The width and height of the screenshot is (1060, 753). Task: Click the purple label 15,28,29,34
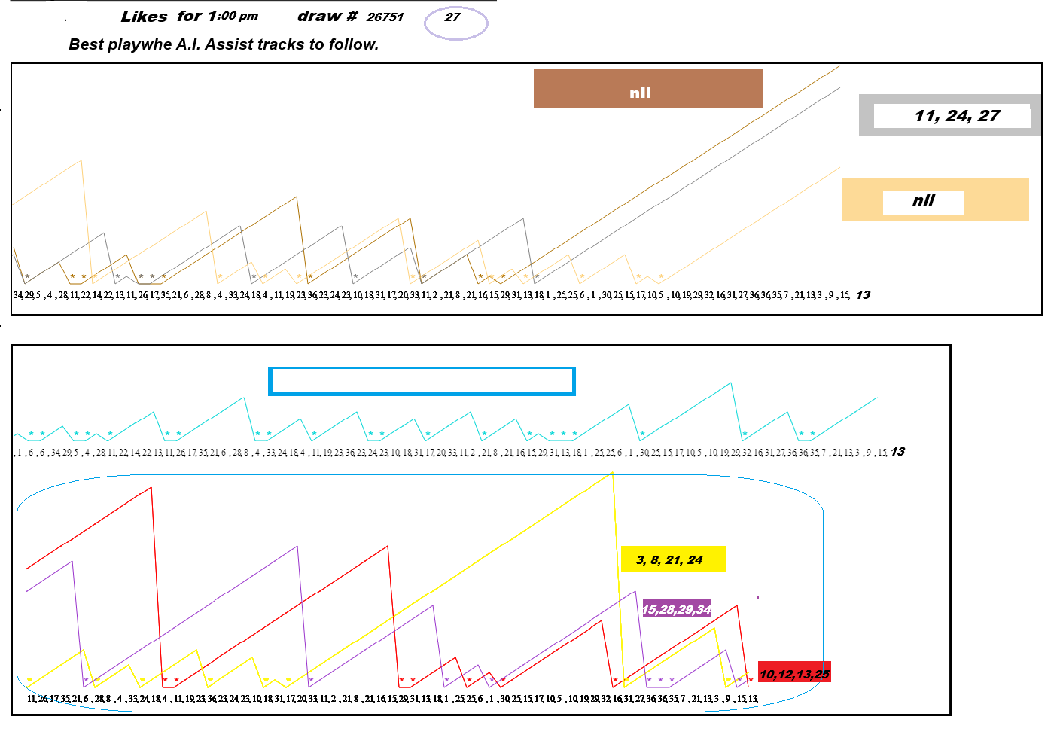click(677, 609)
